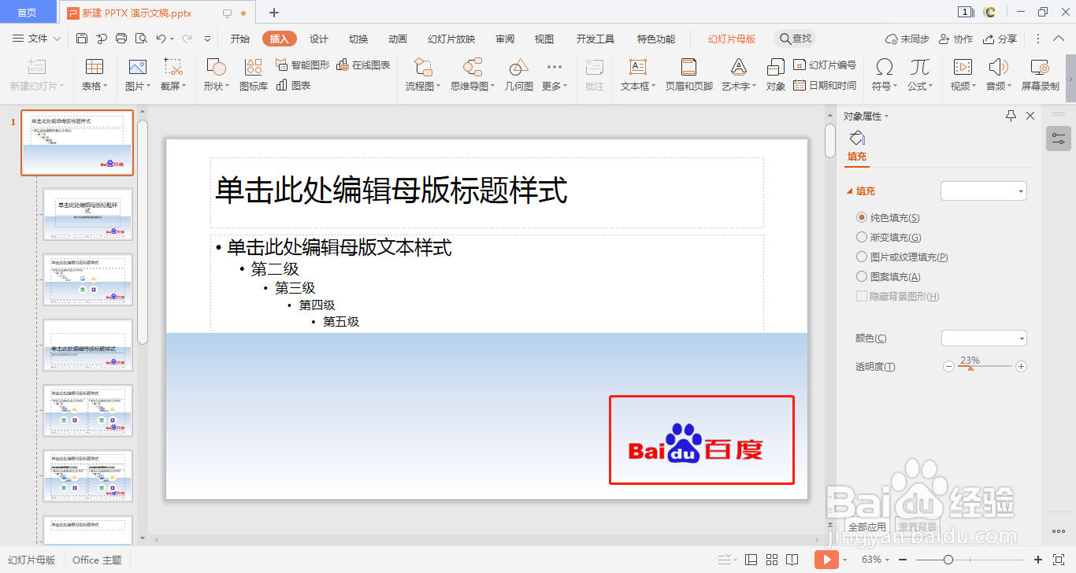Open 文件 menu dropdown arrow
This screenshot has width=1076, height=573.
pyautogui.click(x=57, y=39)
